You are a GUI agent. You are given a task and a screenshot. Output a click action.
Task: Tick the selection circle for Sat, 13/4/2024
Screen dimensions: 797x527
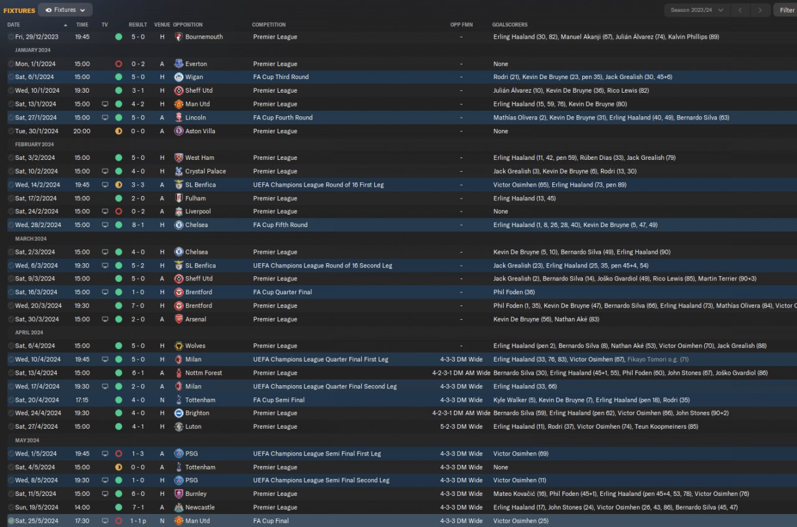11,373
